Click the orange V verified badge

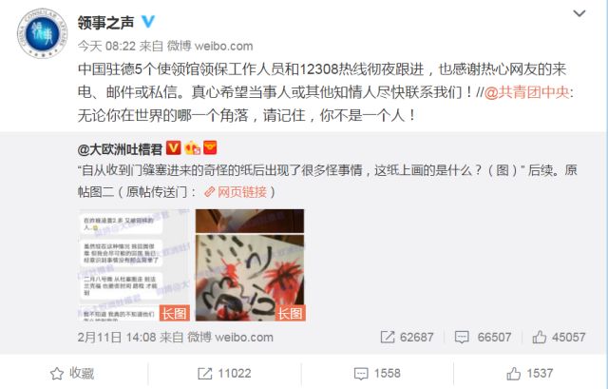[x=174, y=148]
